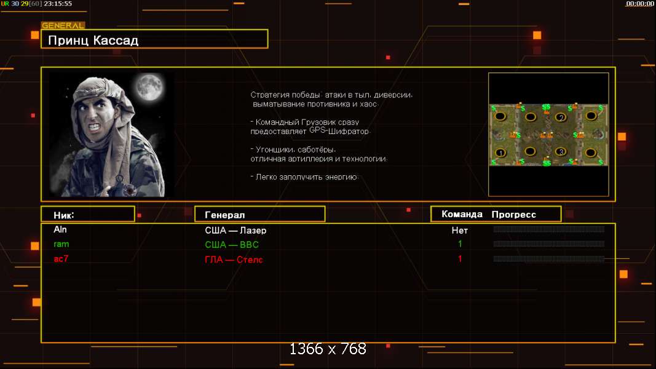The width and height of the screenshot is (656, 369).
Task: Select the empty start slot in map's top-left corner
Action: coord(500,116)
